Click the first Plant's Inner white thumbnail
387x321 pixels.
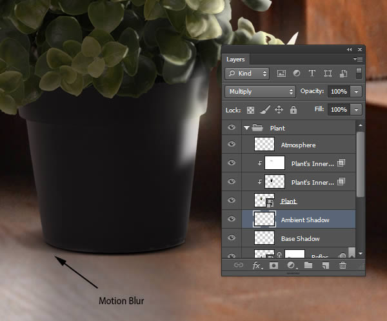pos(275,163)
